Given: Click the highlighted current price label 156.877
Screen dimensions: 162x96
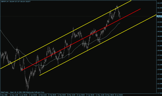Looking at the screenshot, I should click(x=159, y=16).
